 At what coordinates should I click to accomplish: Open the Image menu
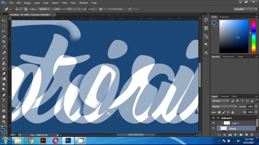click(27, 3)
